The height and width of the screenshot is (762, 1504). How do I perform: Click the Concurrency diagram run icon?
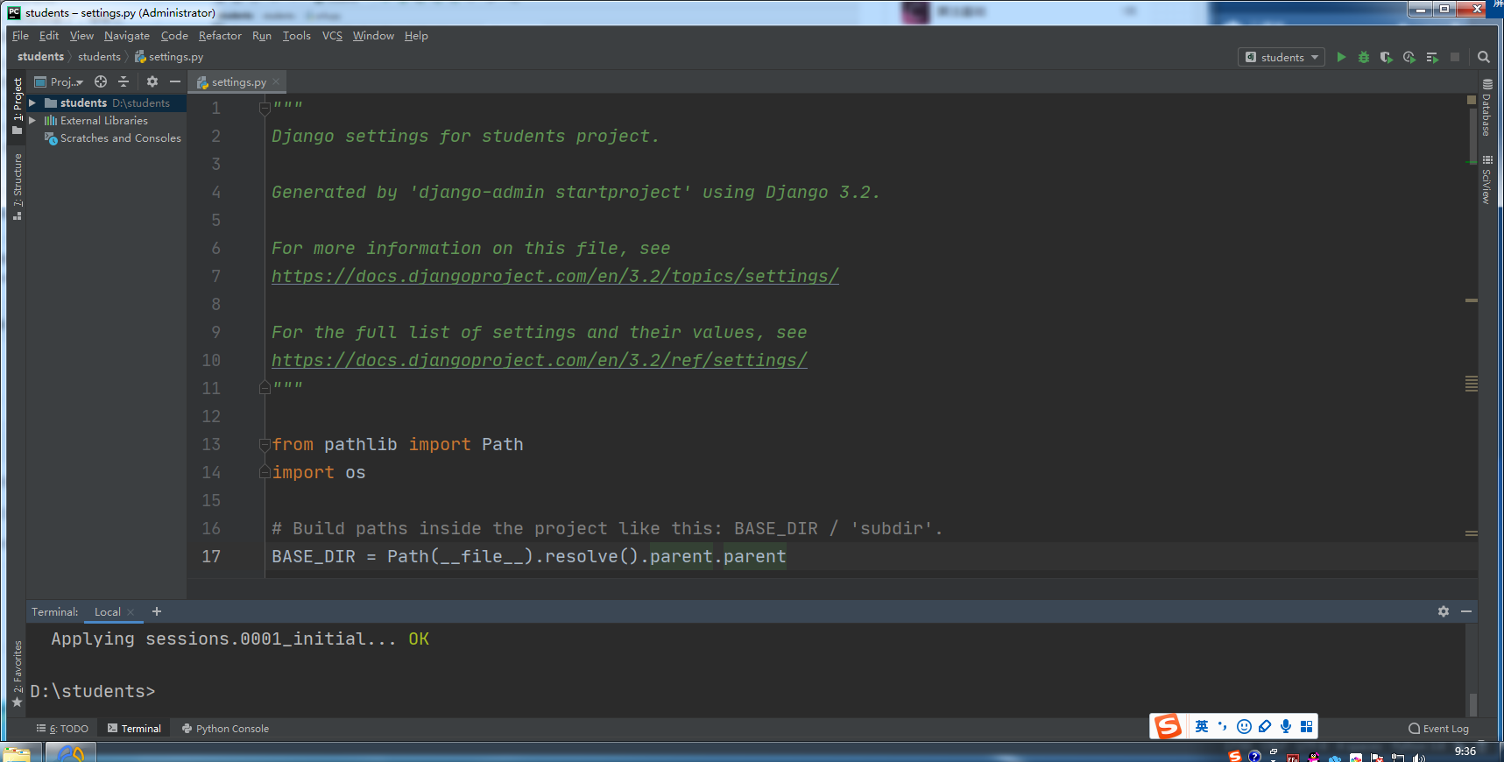[x=1432, y=57]
